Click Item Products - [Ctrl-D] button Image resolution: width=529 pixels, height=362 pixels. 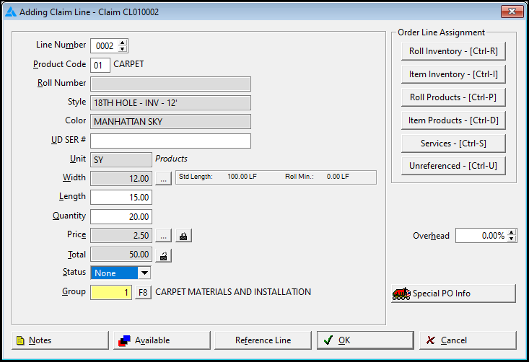[453, 120]
